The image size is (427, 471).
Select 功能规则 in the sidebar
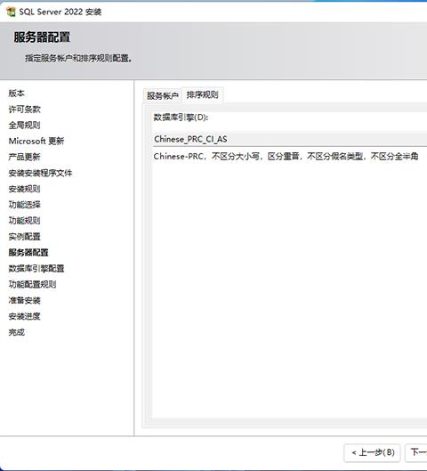click(24, 221)
